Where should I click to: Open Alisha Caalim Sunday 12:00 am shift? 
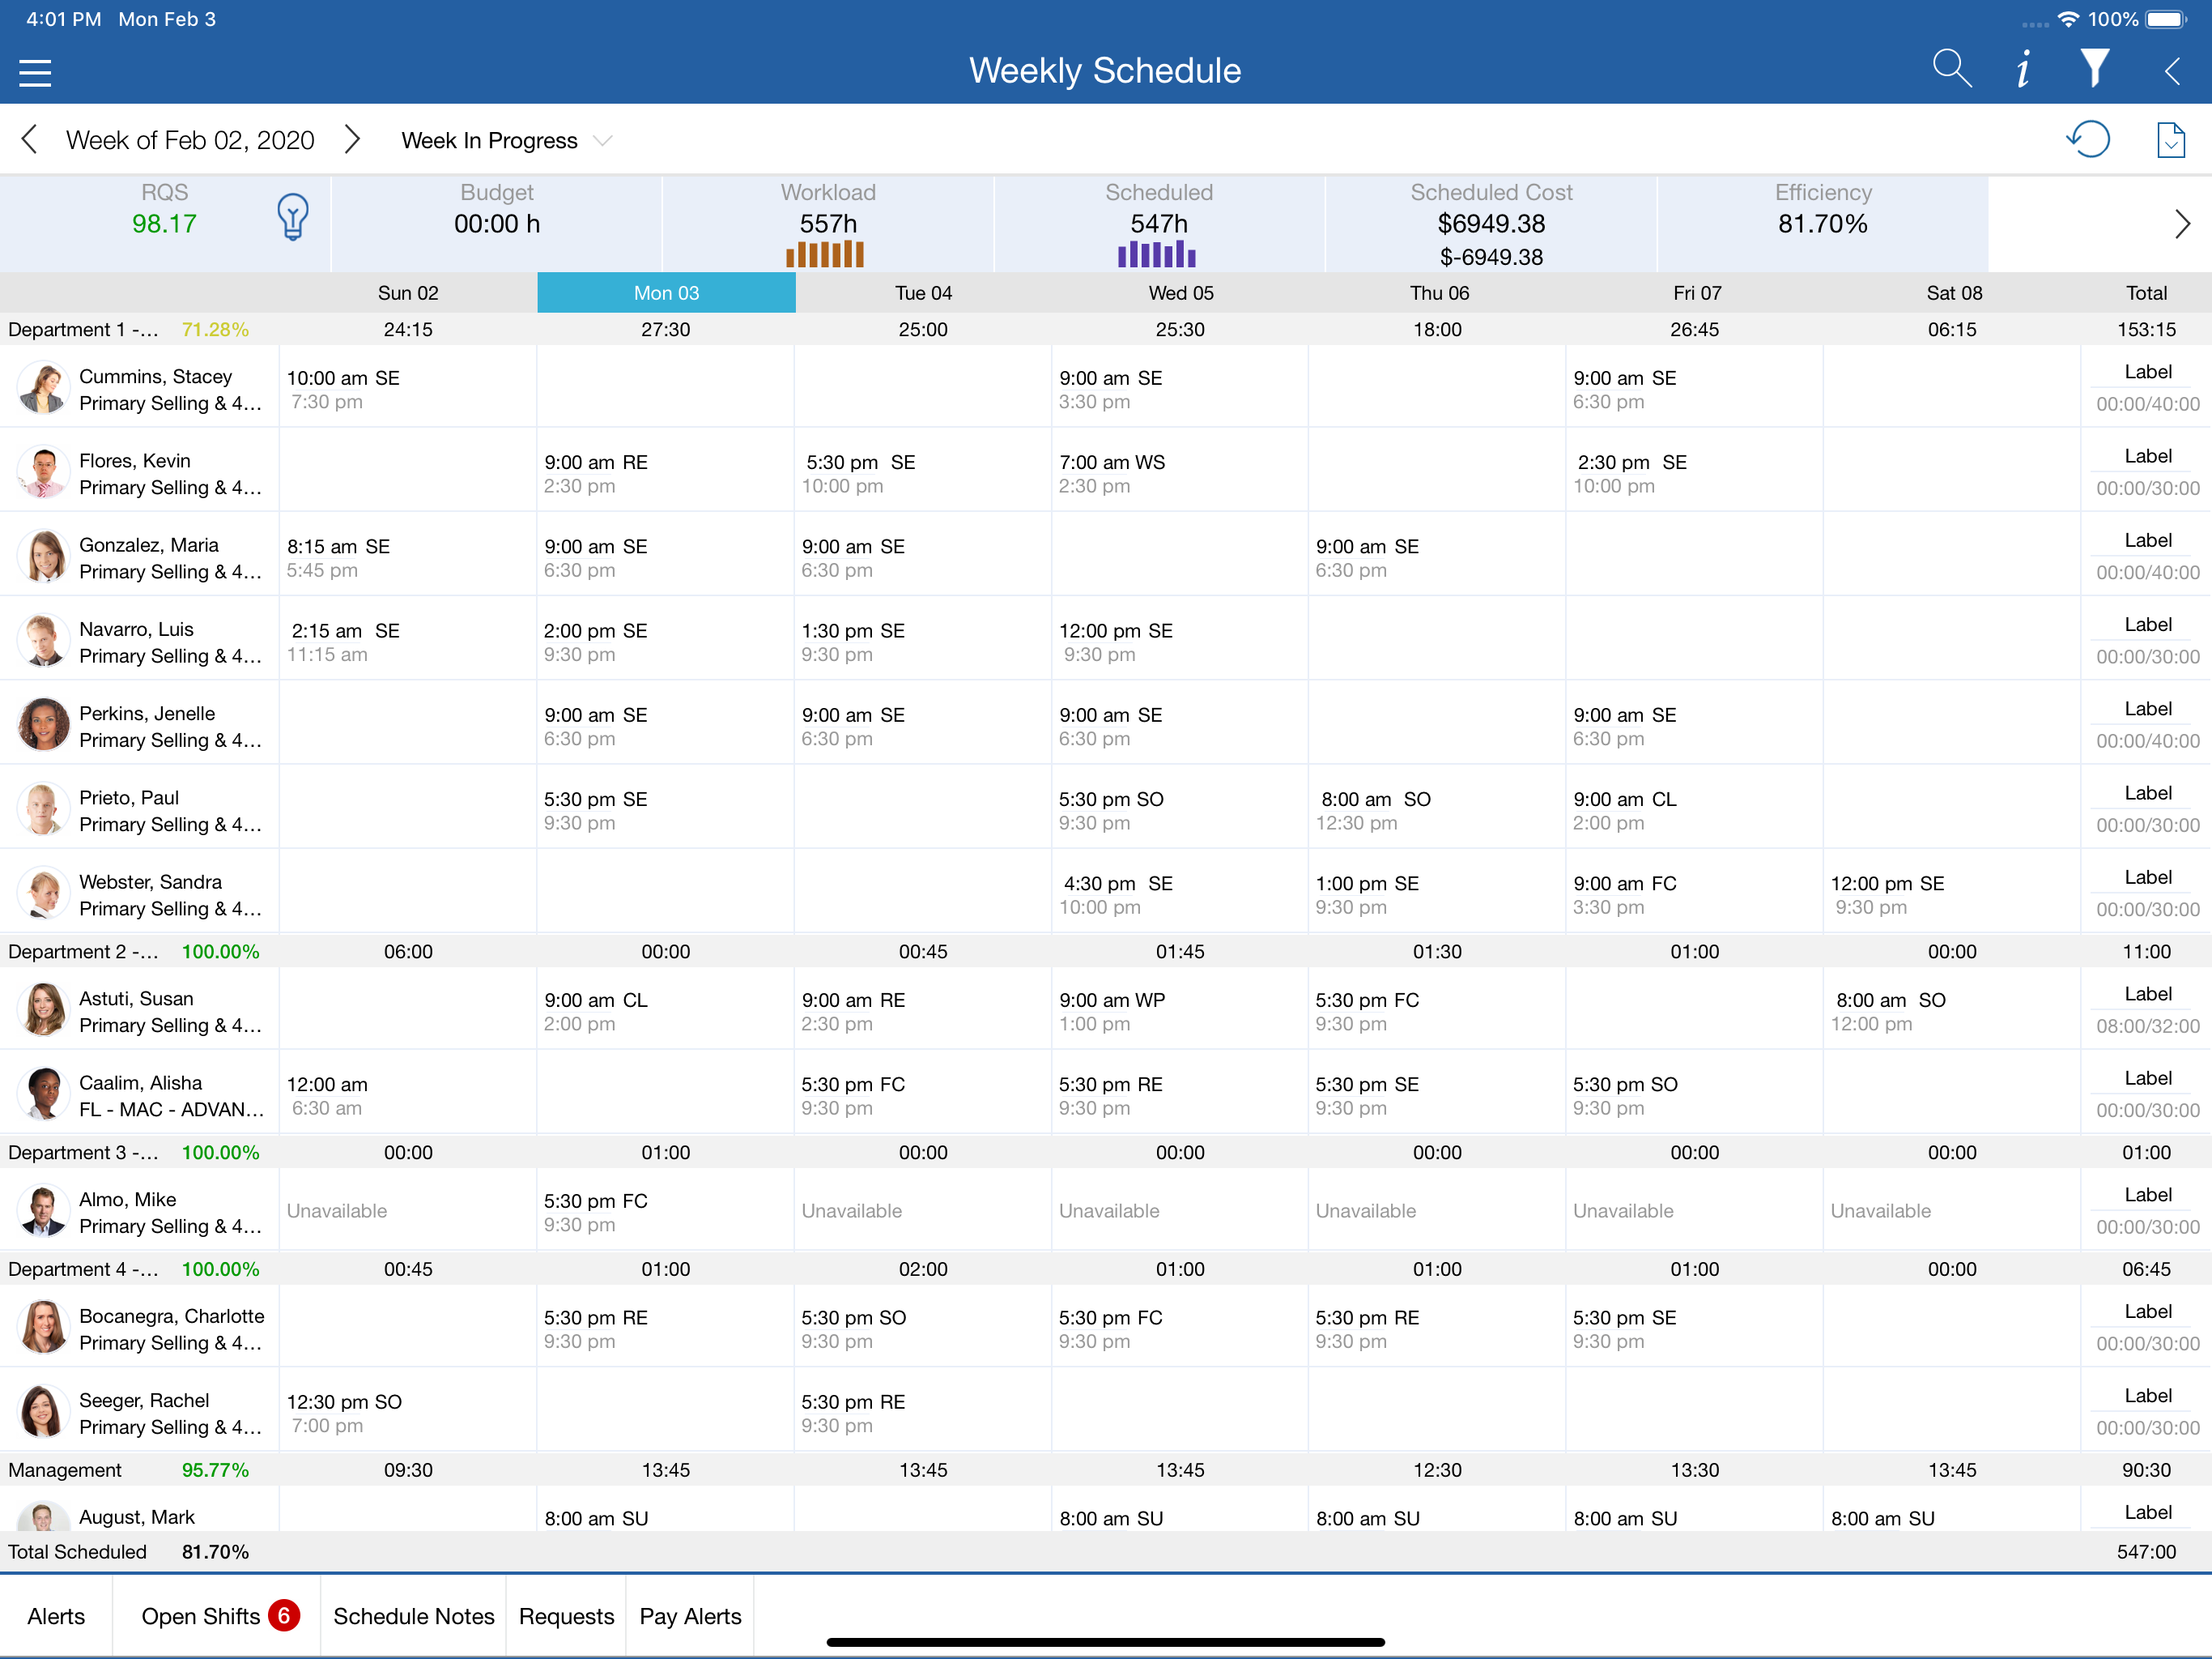[x=408, y=1094]
